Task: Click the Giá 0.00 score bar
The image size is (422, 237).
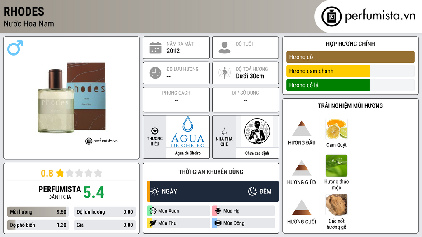Action: coord(105,225)
